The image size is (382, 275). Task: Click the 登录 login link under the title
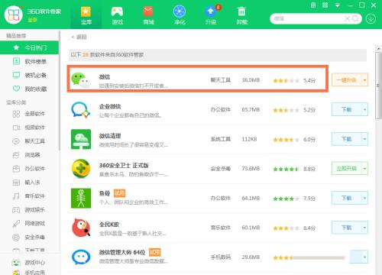pos(32,20)
